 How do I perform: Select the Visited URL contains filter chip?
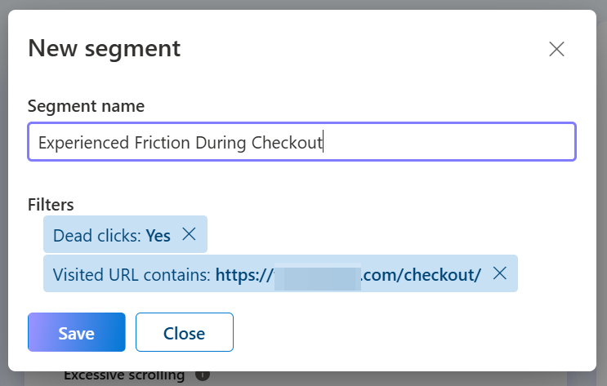coord(280,273)
